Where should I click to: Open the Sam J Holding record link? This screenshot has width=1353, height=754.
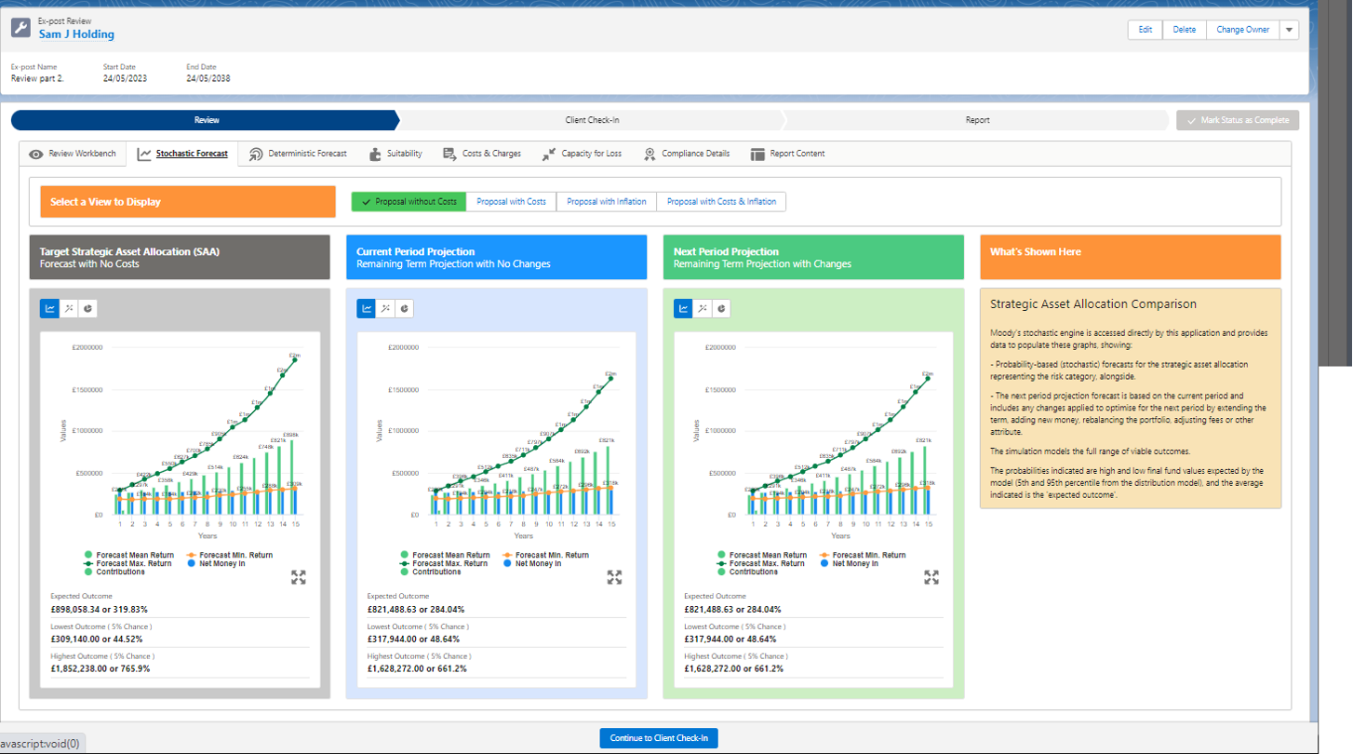pos(76,34)
